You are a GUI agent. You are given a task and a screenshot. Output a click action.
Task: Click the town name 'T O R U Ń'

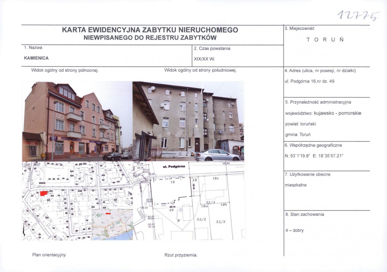coord(325,40)
